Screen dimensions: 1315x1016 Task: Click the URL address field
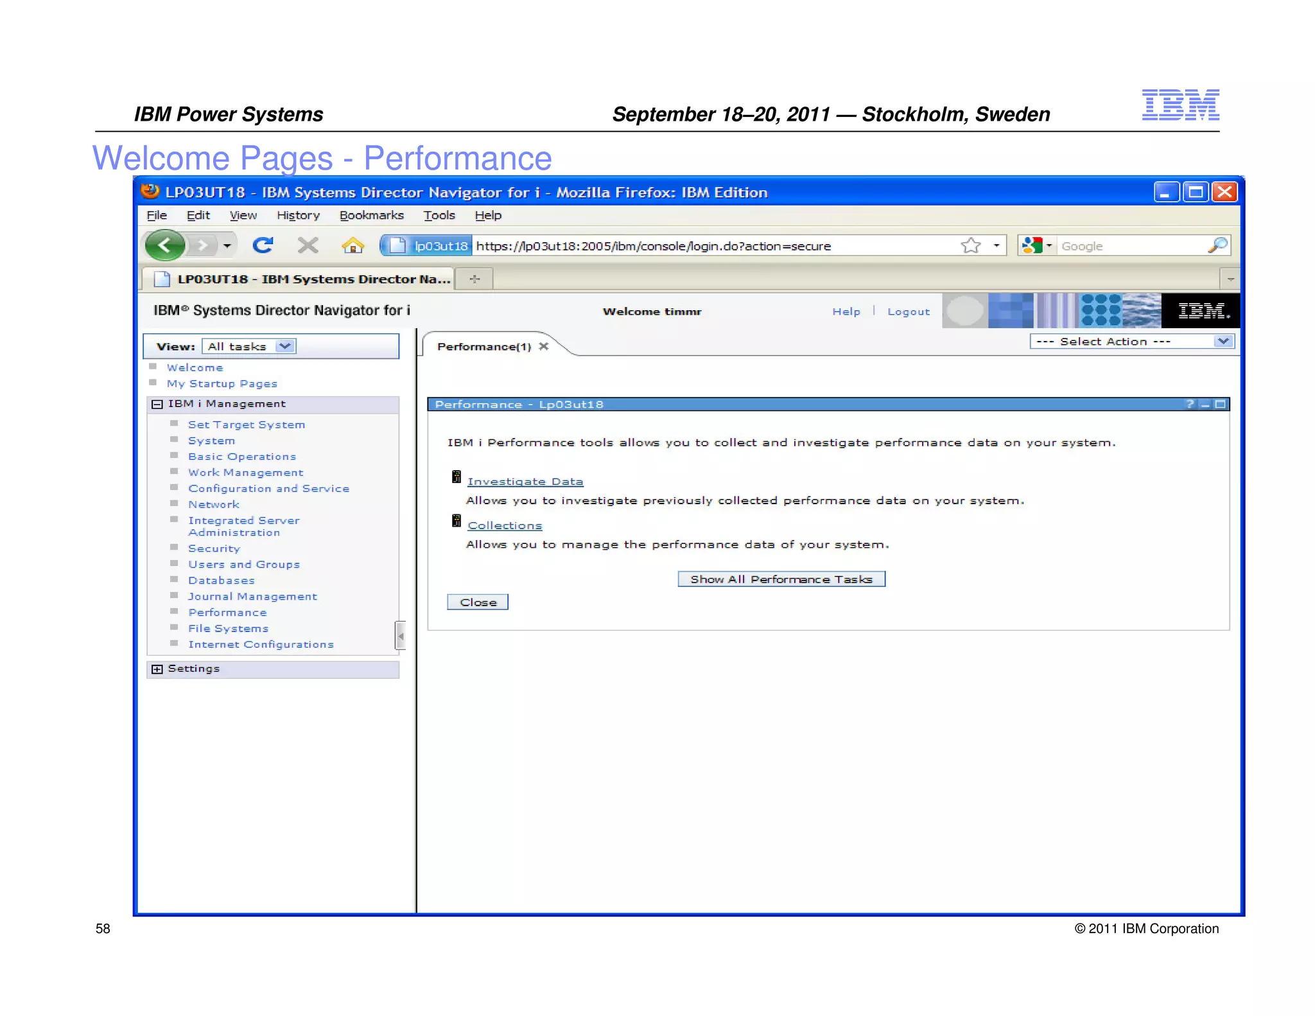715,246
